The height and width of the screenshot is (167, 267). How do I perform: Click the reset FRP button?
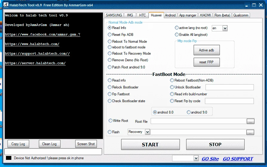206,62
